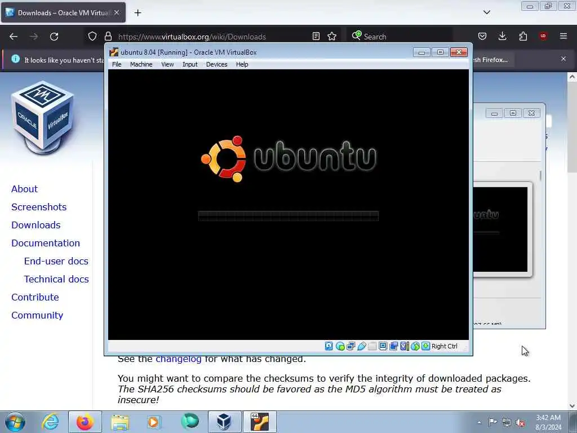577x433 pixels.
Task: Click the USB devices icon in VM status bar
Action: pos(362,346)
